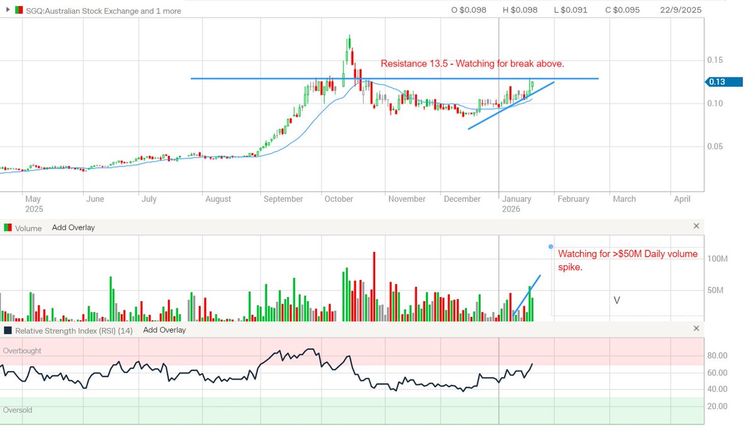755x437 pixels.
Task: Close the Volume panel
Action: click(696, 226)
